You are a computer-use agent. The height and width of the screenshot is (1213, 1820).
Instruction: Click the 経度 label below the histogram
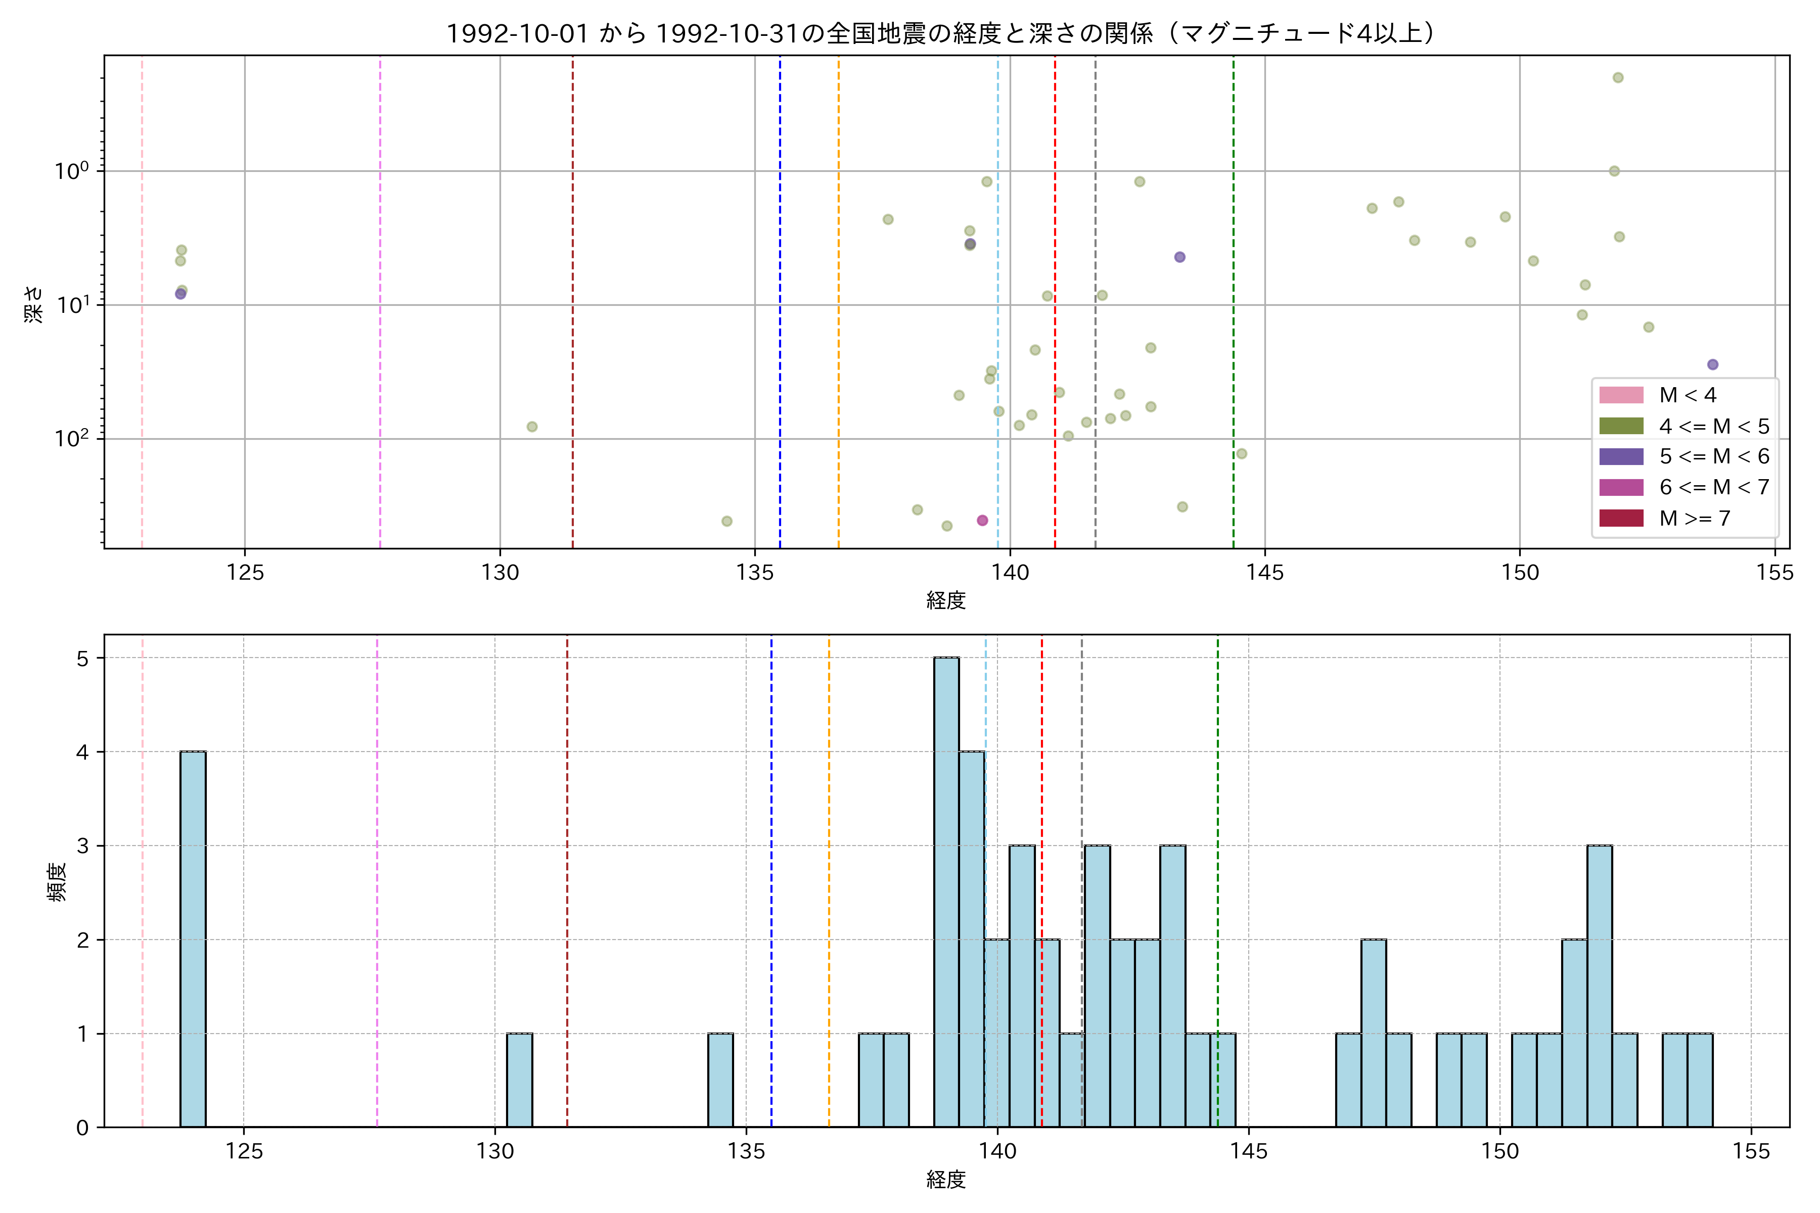point(945,1180)
